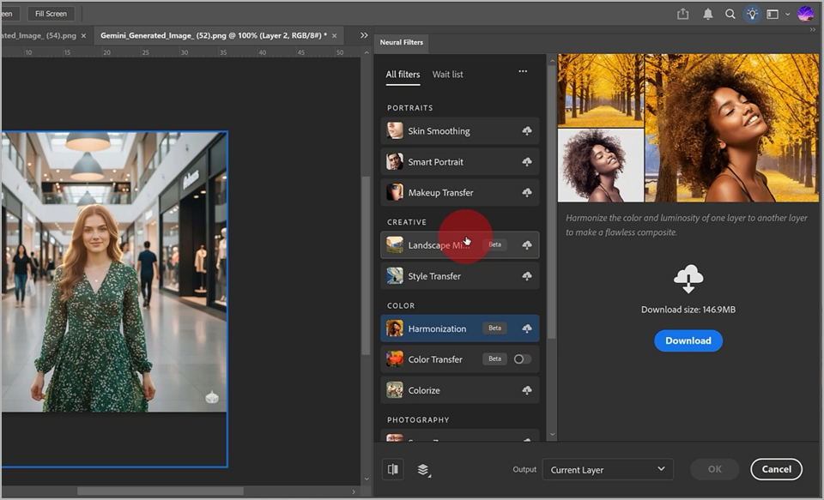Screen dimensions: 824x500
Task: Switch to Wait list tab
Action: click(x=448, y=75)
